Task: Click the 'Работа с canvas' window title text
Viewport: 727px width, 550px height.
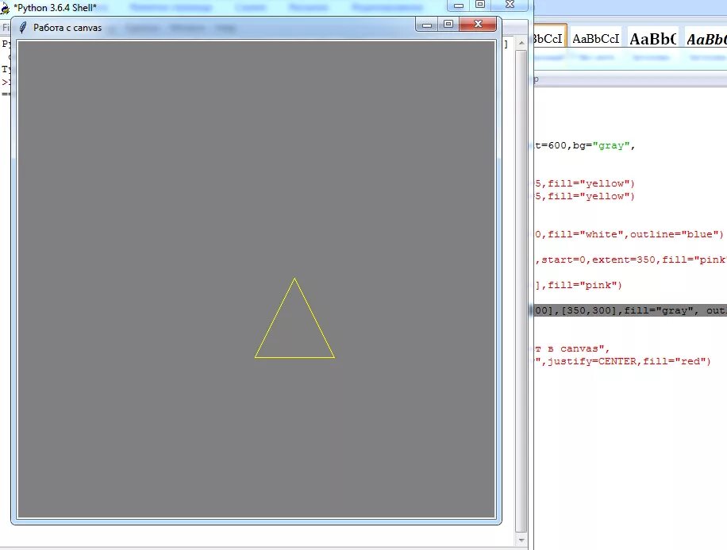Action: [x=67, y=28]
